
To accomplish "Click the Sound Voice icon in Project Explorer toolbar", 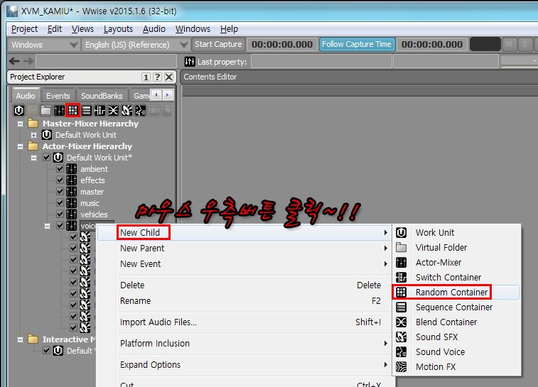I will tap(140, 110).
